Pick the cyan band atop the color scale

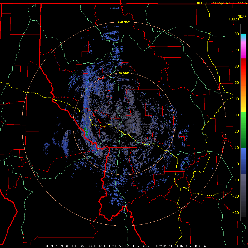[x=243, y=36]
